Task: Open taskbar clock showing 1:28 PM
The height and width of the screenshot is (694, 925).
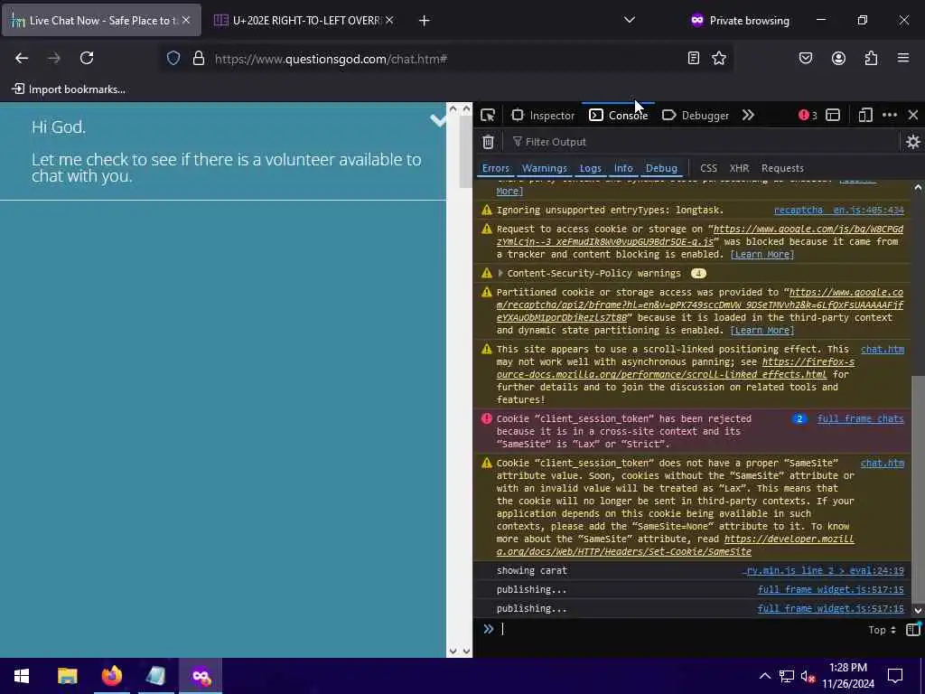Action: pyautogui.click(x=847, y=676)
